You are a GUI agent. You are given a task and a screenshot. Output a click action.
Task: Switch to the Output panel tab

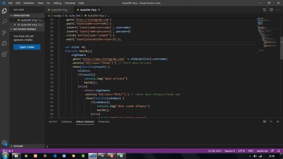(x=53, y=122)
